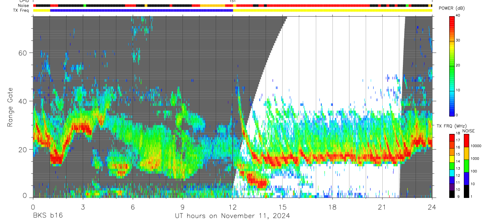Click x-axis tick label 18
The image size is (486, 224).
click(x=332, y=207)
